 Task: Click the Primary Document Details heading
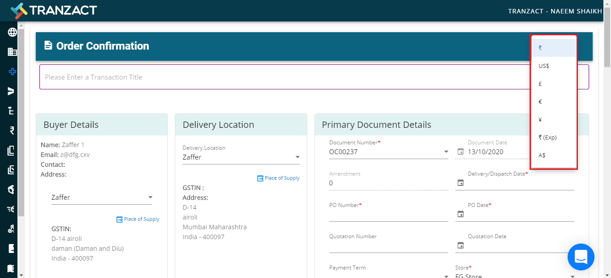377,125
